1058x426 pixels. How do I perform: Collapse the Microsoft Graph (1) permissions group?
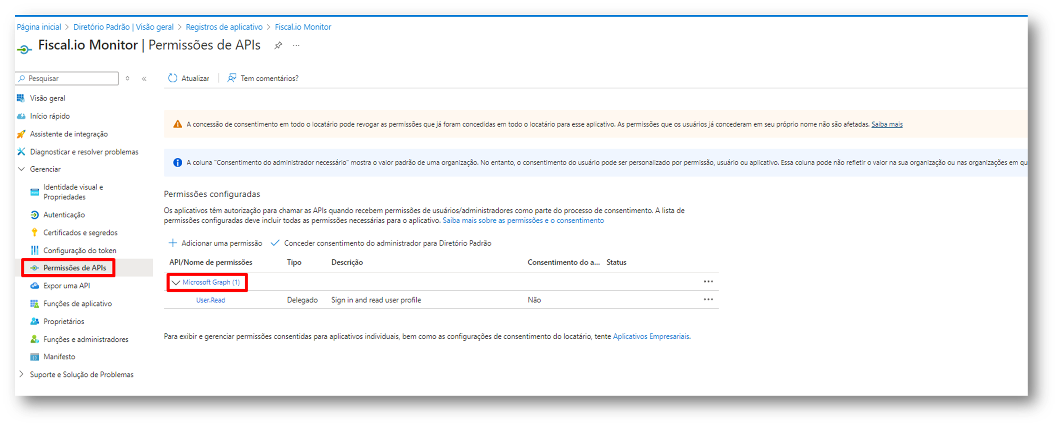pos(176,282)
